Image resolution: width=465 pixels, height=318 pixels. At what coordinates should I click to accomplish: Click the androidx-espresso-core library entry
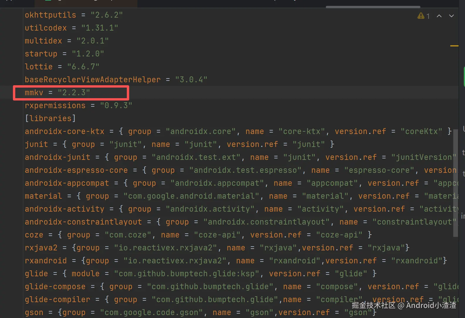[240, 170]
